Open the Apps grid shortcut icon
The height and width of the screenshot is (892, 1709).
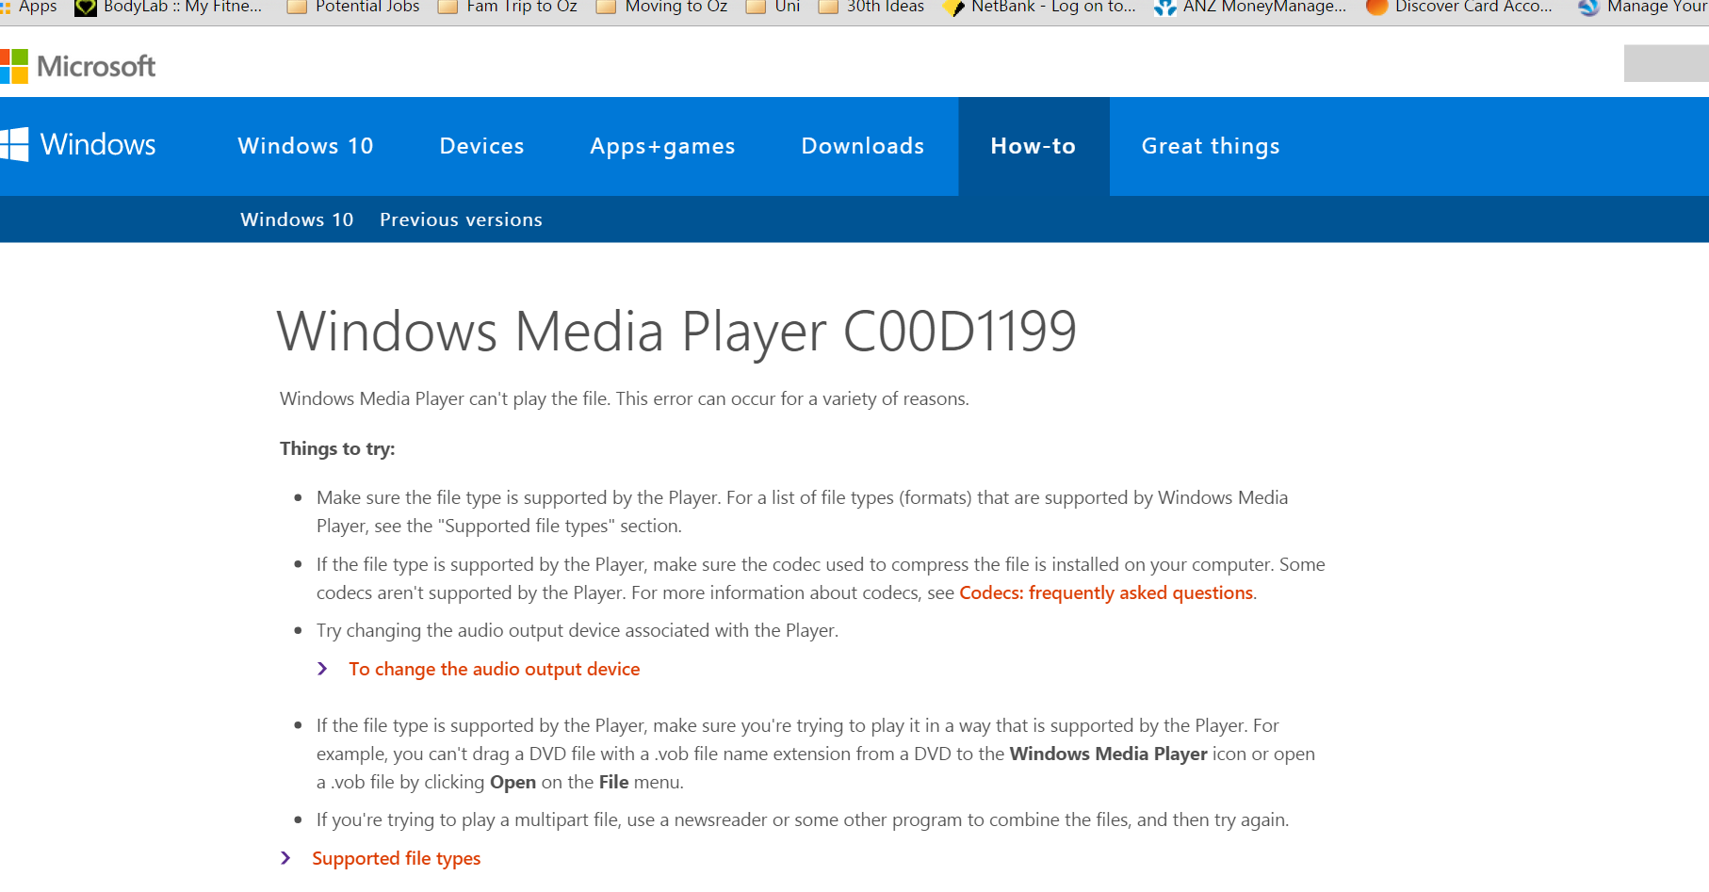pyautogui.click(x=6, y=8)
